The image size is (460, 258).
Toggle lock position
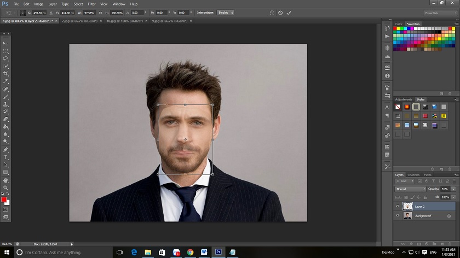pos(418,197)
